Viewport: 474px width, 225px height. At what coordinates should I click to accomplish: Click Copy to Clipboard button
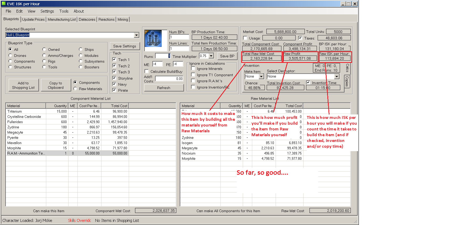point(56,85)
